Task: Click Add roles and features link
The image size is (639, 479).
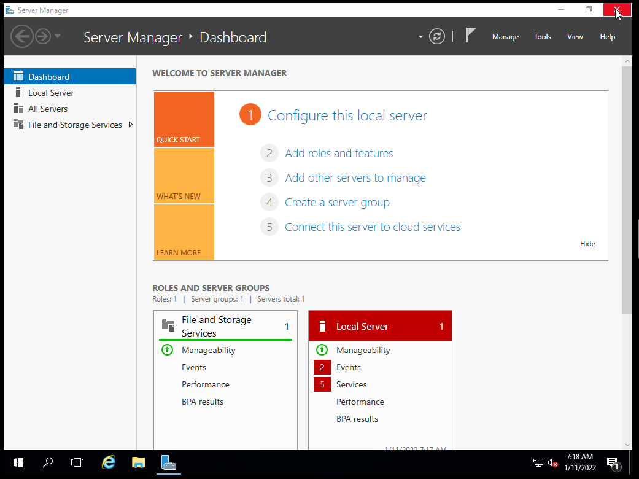Action: pyautogui.click(x=339, y=154)
